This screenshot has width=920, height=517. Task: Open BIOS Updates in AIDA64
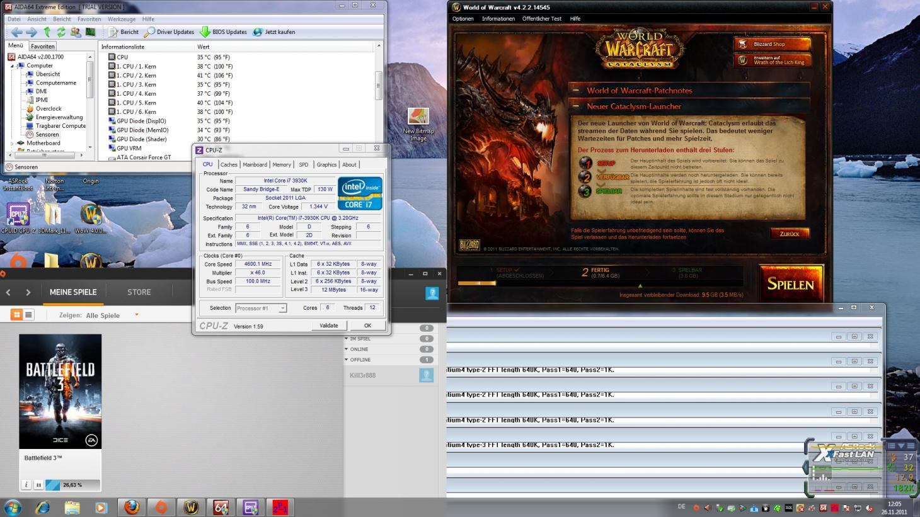(223, 32)
